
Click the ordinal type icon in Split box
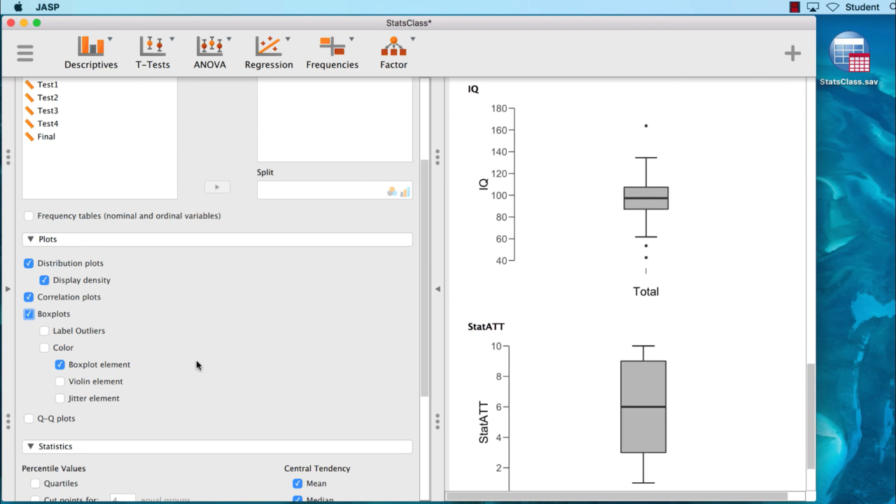[x=405, y=192]
